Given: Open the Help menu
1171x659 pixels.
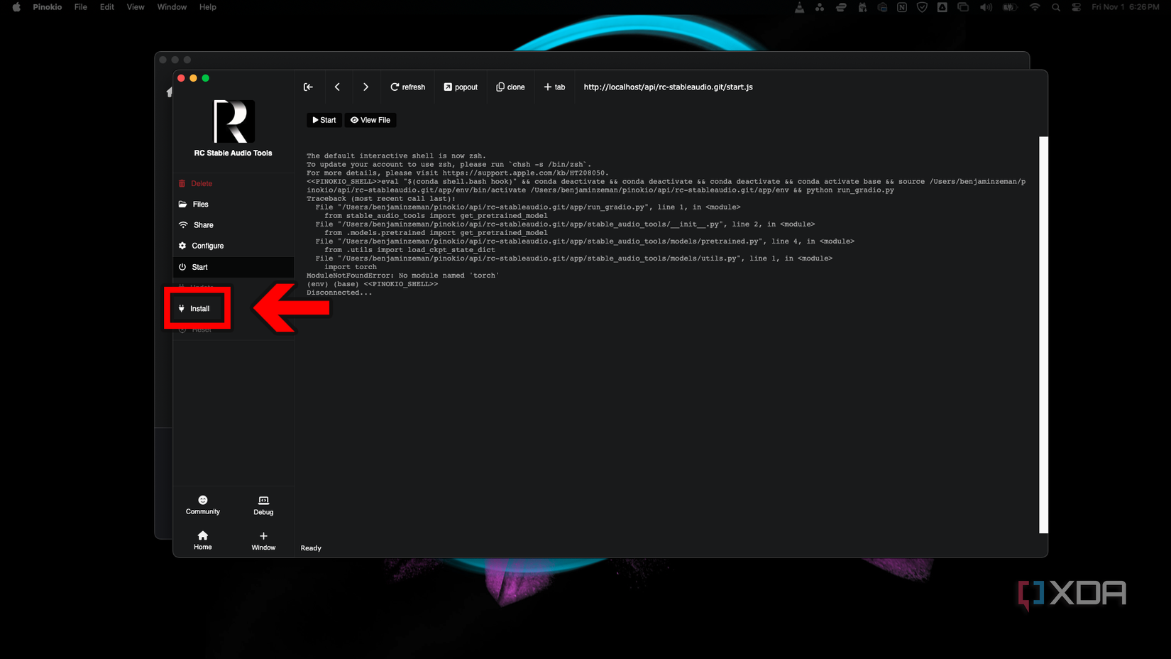Looking at the screenshot, I should click(x=208, y=7).
